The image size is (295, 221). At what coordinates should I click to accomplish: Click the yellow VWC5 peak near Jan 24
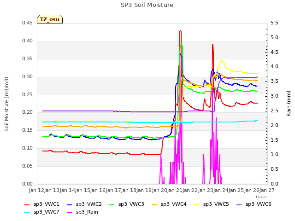tap(221, 61)
